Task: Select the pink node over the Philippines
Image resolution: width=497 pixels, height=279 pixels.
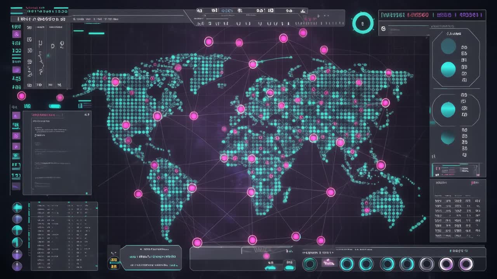Action: point(381,165)
